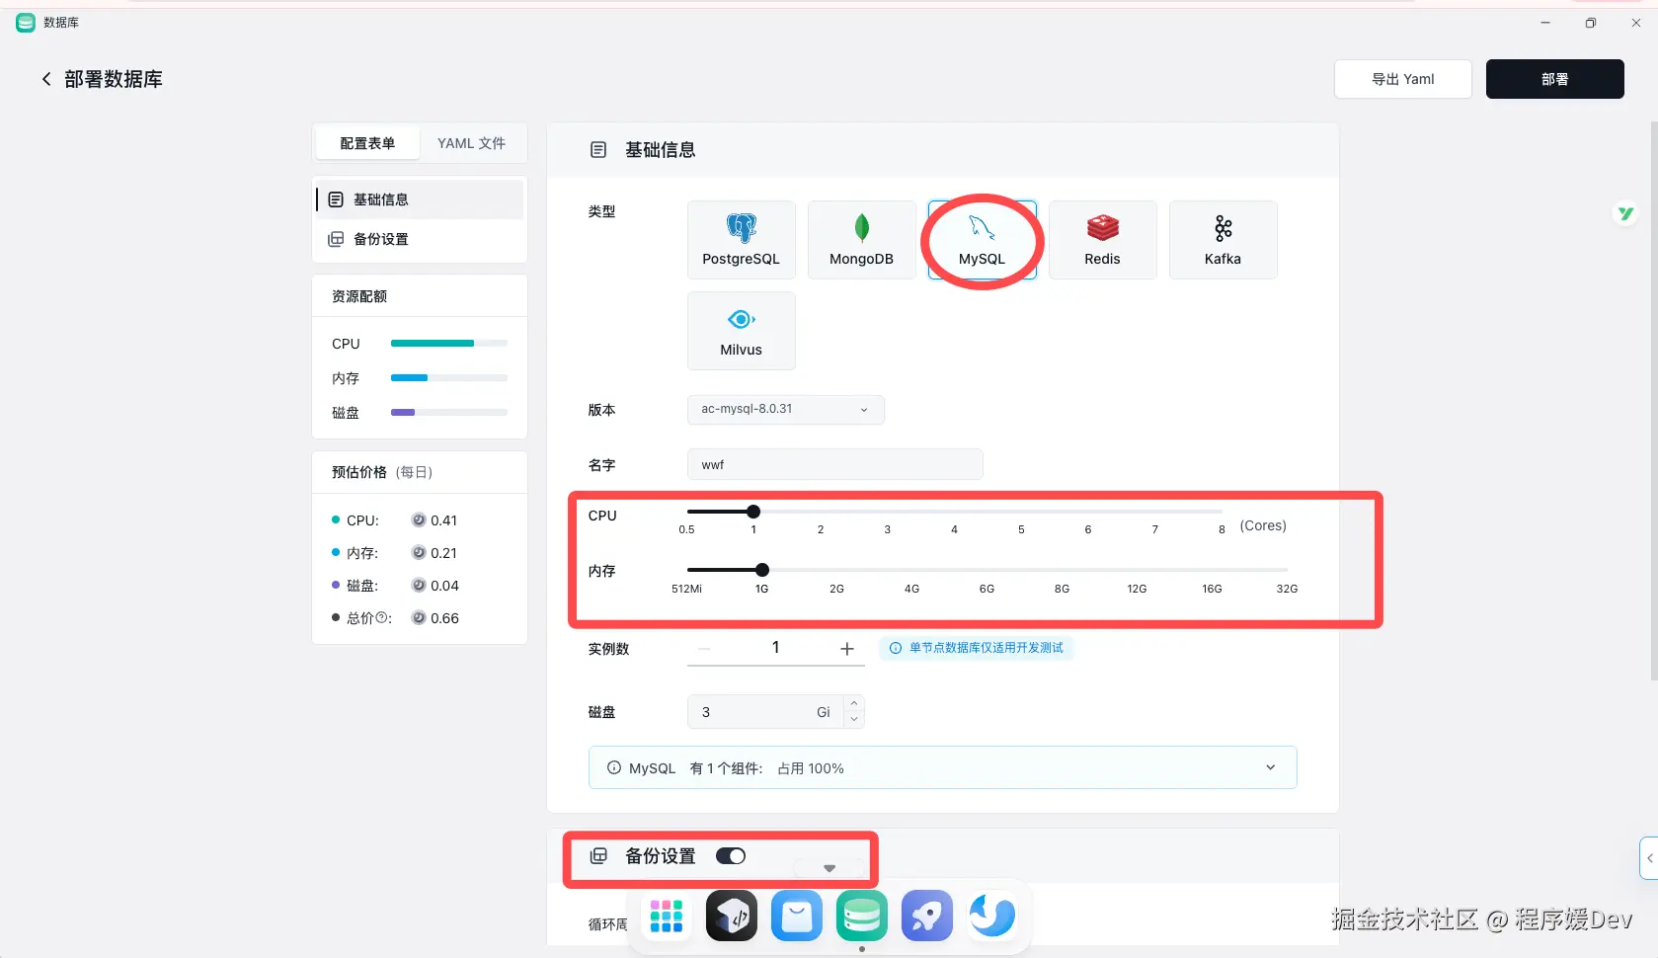The image size is (1658, 958).
Task: Launch the rocket app in dock
Action: pyautogui.click(x=927, y=916)
